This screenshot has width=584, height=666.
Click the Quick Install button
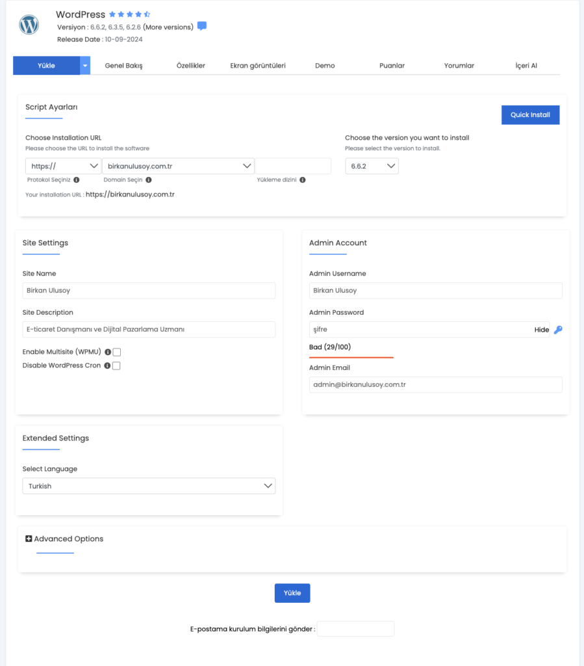coord(531,114)
